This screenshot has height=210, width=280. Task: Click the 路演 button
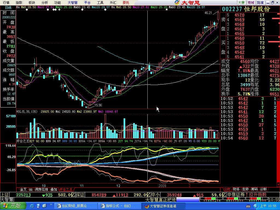click(261, 2)
